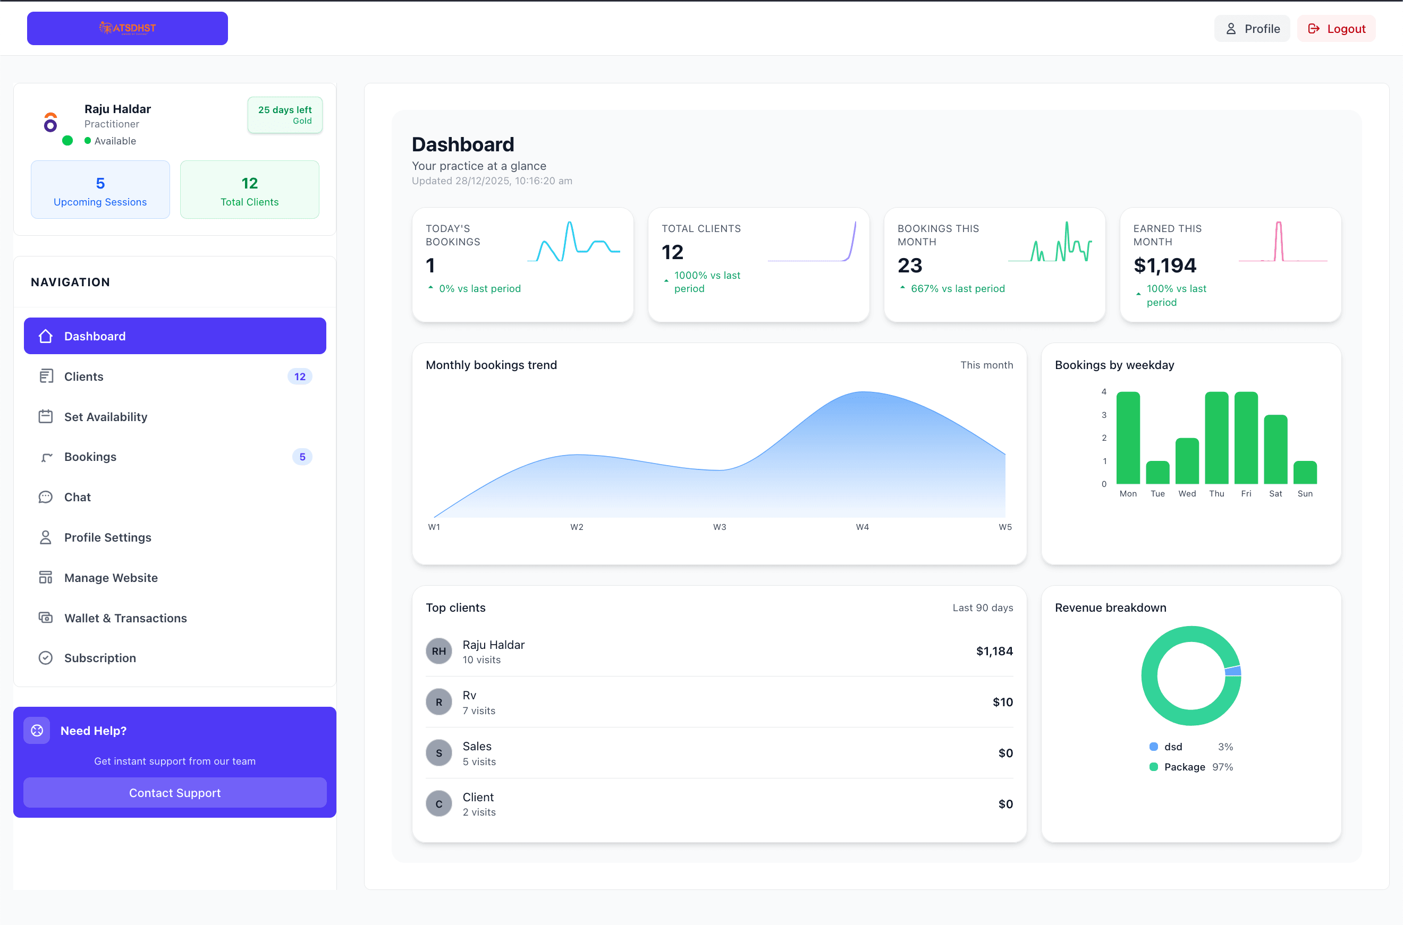The image size is (1403, 925).
Task: Open the Clients section via its document icon
Action: [x=47, y=376]
